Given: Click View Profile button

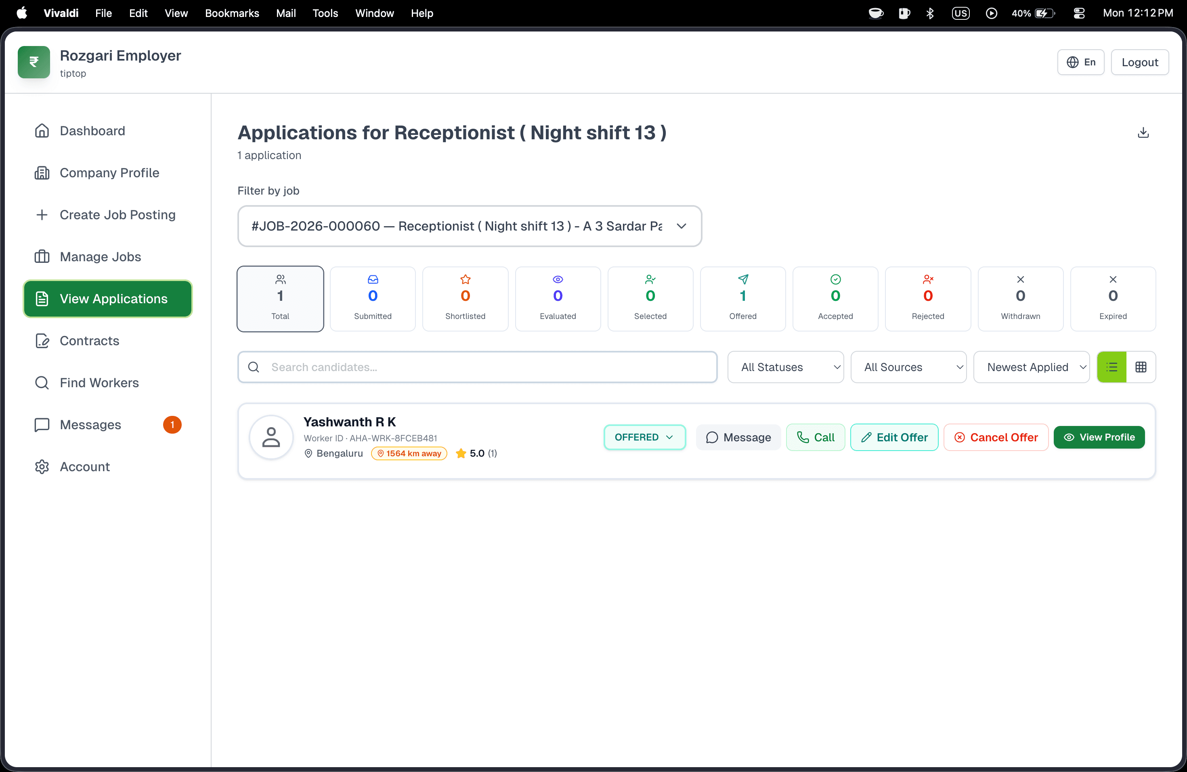Looking at the screenshot, I should [x=1099, y=437].
